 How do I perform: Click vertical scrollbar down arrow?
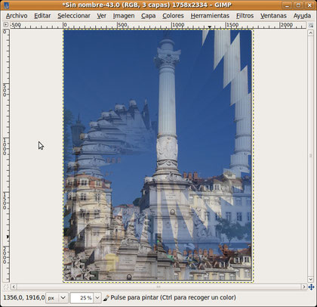(311, 279)
